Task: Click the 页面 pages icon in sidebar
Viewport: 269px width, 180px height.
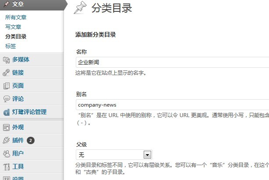Action: (x=6, y=86)
